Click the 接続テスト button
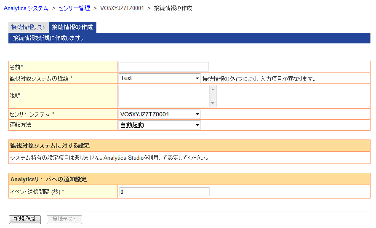376x228 pixels. [64, 219]
